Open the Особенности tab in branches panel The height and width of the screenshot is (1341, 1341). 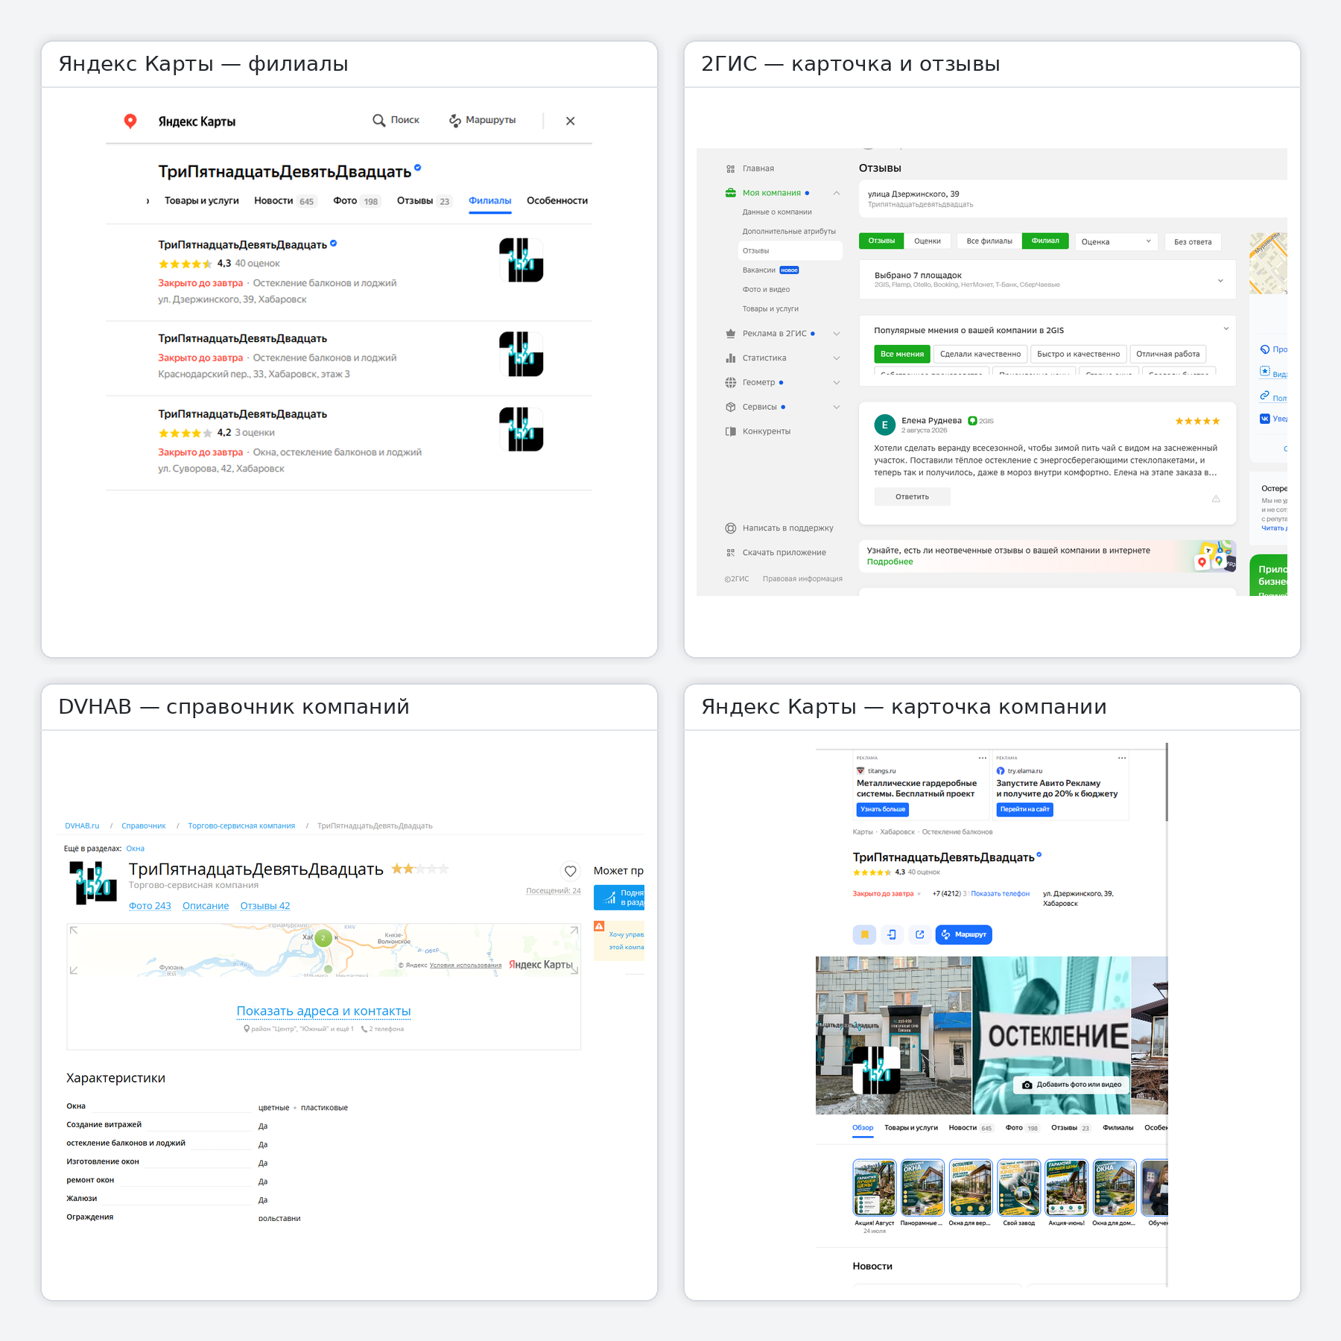[557, 200]
